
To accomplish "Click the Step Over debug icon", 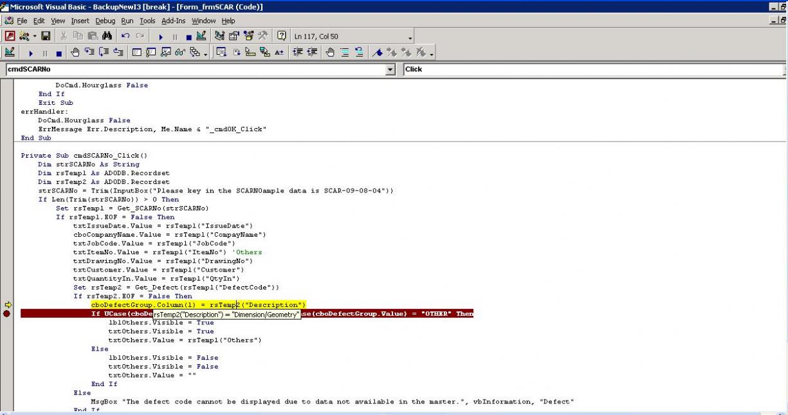I will pos(104,53).
